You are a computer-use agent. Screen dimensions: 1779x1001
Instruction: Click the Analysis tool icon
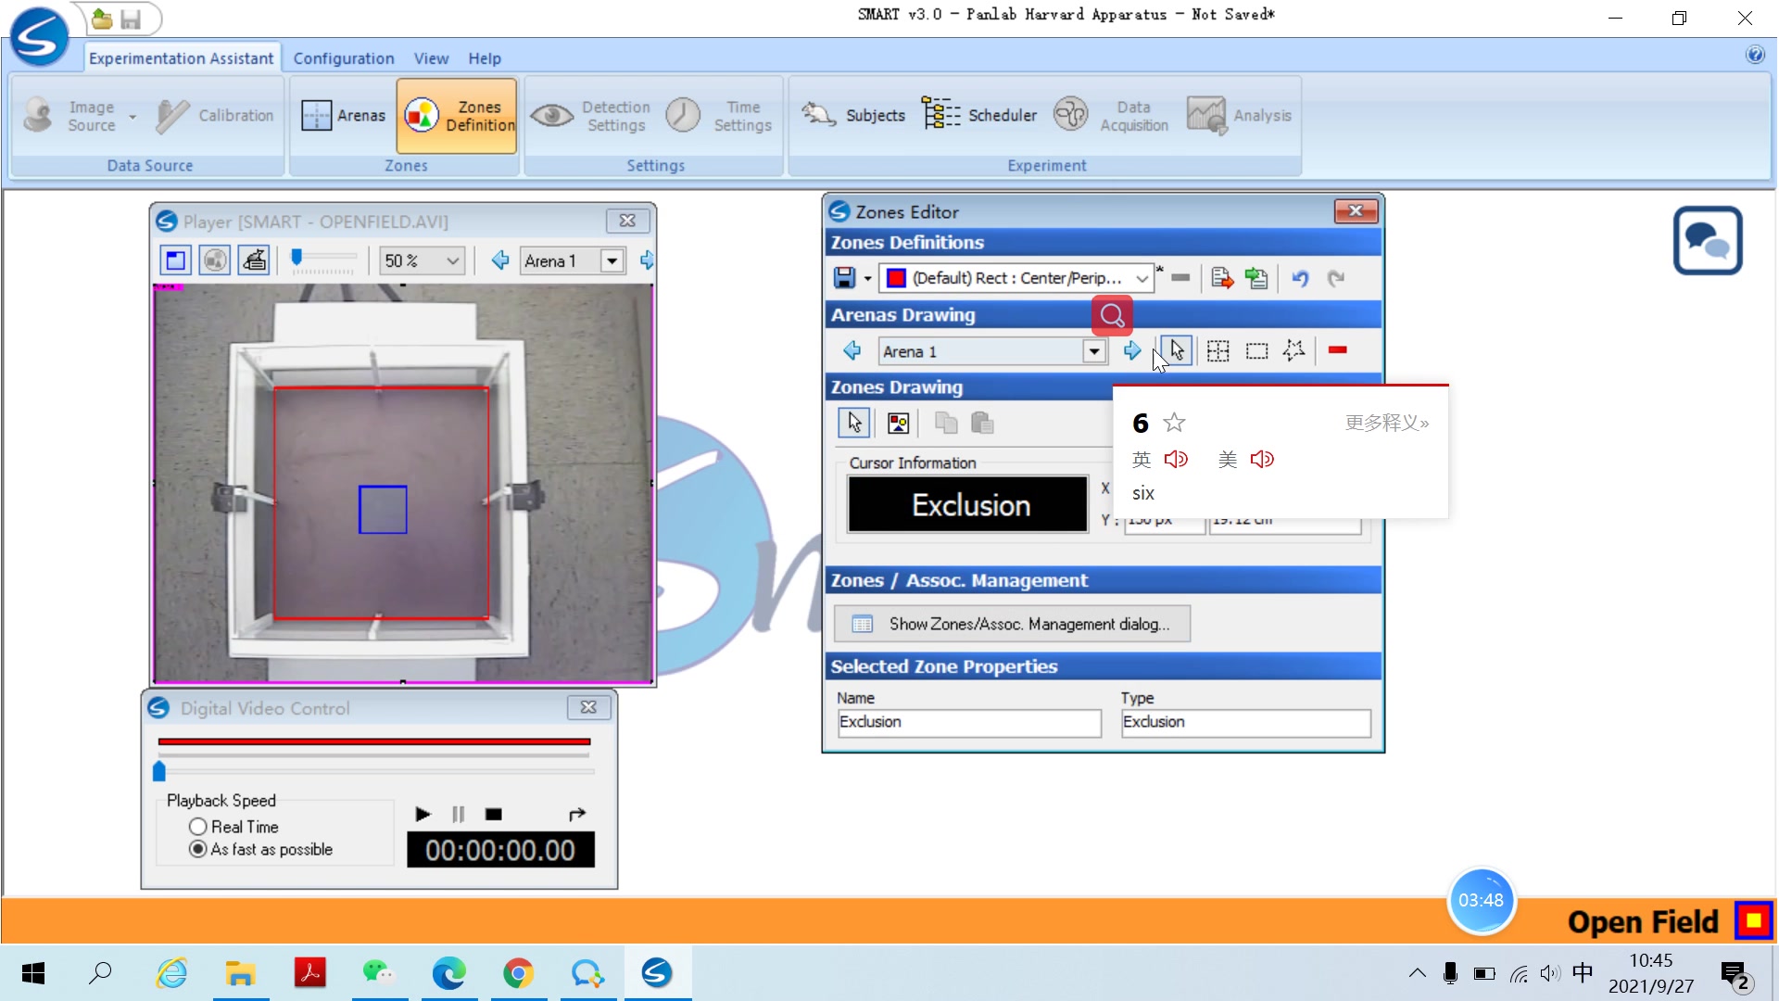pyautogui.click(x=1208, y=115)
